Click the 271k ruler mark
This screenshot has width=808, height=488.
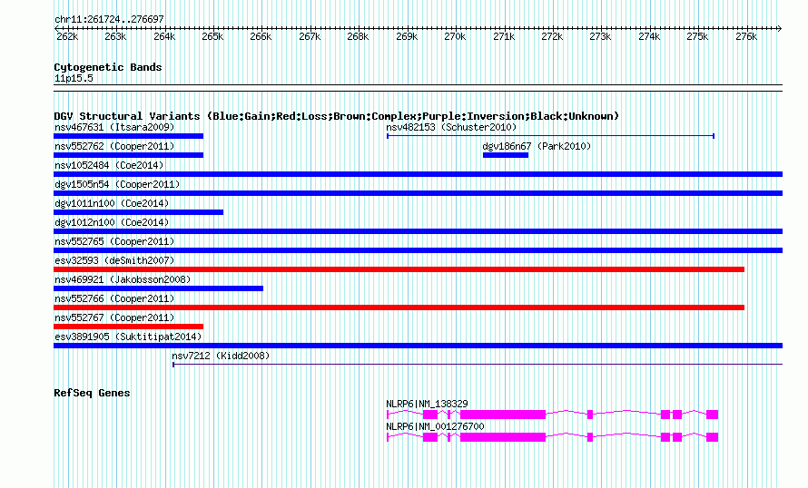click(504, 36)
